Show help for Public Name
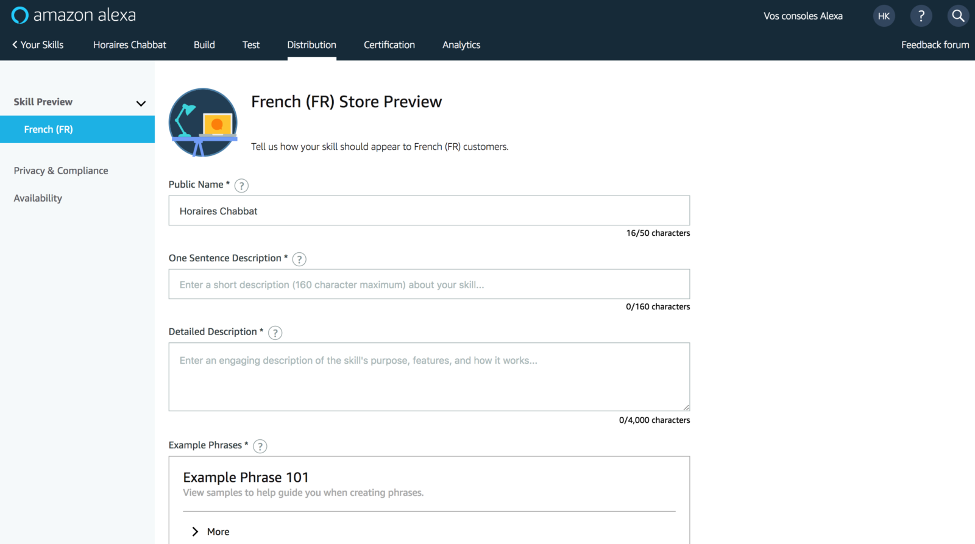This screenshot has height=544, width=975. pos(241,186)
